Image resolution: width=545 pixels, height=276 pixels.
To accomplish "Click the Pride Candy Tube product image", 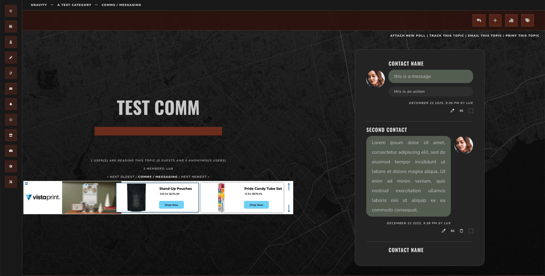I will (x=221, y=197).
